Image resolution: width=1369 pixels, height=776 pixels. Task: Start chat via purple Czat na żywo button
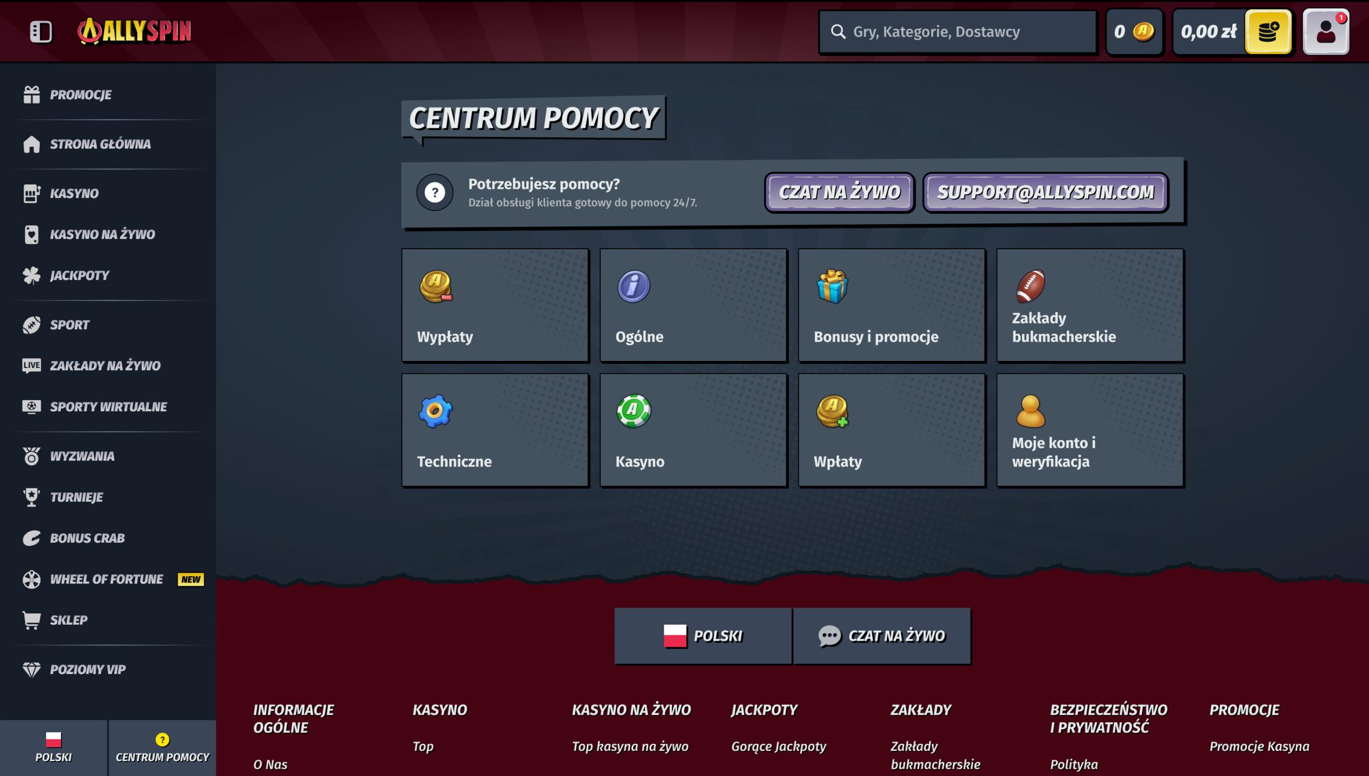tap(839, 193)
